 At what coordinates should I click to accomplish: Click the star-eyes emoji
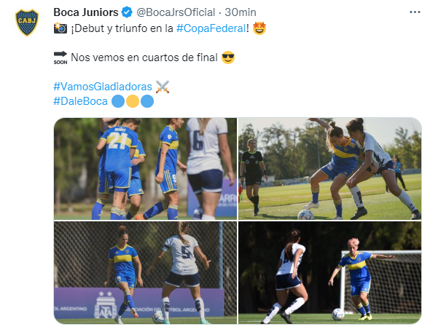coord(259,28)
